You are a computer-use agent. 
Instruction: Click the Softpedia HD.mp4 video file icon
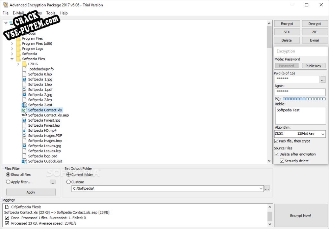pyautogui.click(x=24, y=130)
